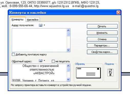Screen dimensions: 130x98
Task: Open address book icon for recipient address
Action: tap(41, 25)
